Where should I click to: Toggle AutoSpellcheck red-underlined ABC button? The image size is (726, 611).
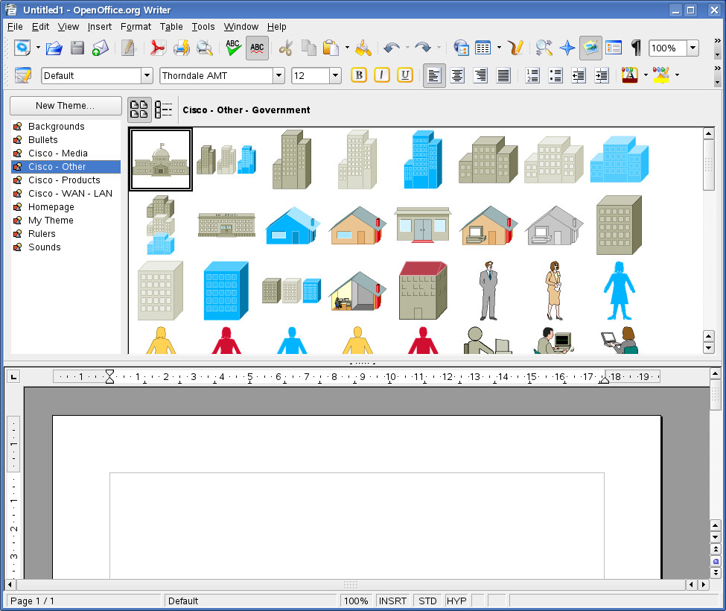257,48
